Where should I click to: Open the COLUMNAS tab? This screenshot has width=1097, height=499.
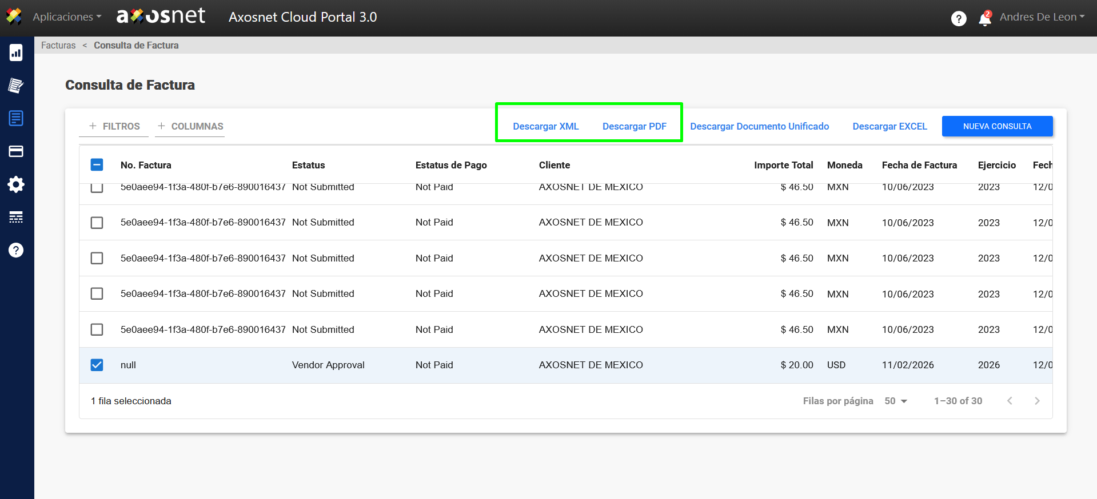click(190, 126)
